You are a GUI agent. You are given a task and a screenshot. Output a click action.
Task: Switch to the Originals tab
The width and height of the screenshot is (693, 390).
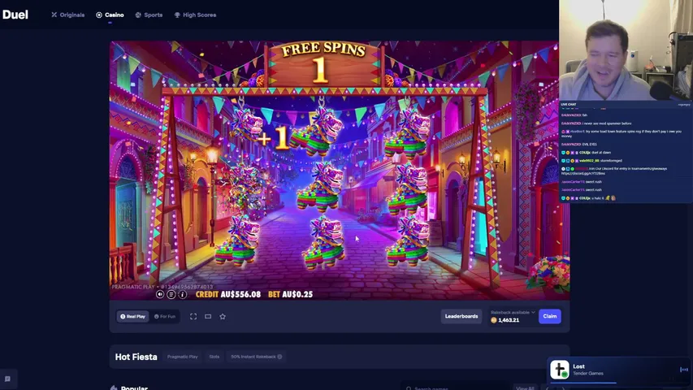pyautogui.click(x=67, y=15)
